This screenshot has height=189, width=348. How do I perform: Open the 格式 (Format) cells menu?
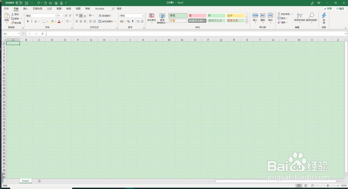(270, 18)
